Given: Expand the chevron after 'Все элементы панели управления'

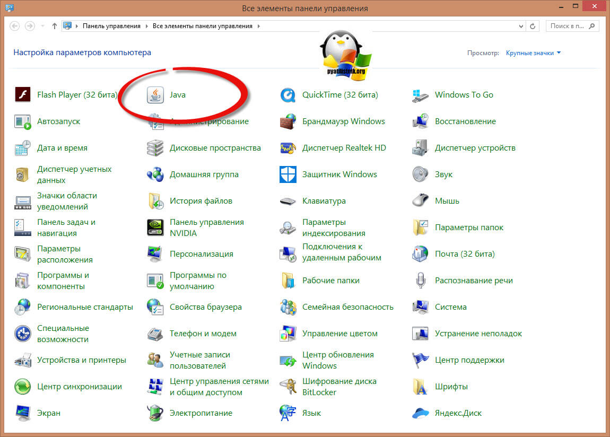Looking at the screenshot, I should 258,26.
